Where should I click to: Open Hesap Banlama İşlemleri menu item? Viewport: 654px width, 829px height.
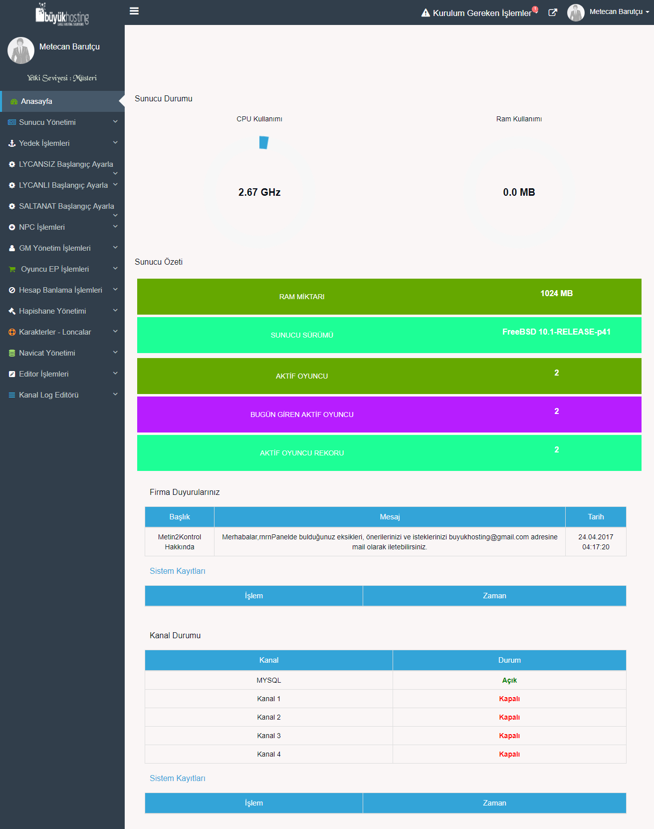click(x=60, y=290)
